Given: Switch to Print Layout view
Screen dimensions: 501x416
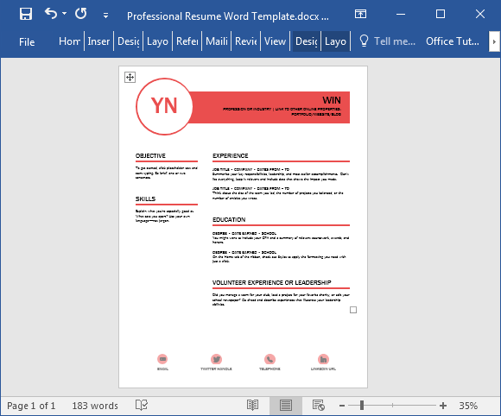Looking at the screenshot, I should coord(286,406).
